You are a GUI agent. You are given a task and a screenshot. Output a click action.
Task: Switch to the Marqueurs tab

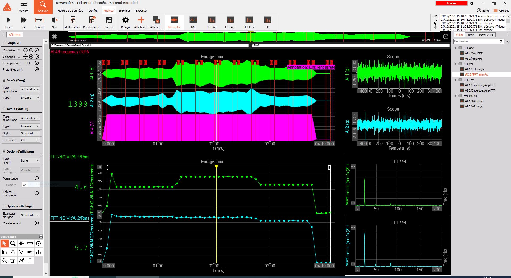pyautogui.click(x=486, y=35)
